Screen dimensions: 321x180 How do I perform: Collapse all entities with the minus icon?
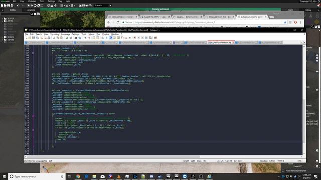coord(35,14)
